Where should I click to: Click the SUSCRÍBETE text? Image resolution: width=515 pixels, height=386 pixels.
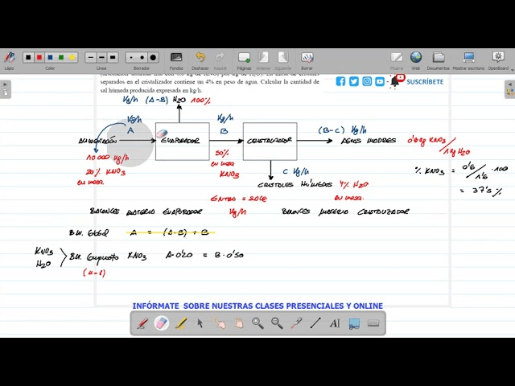(425, 82)
